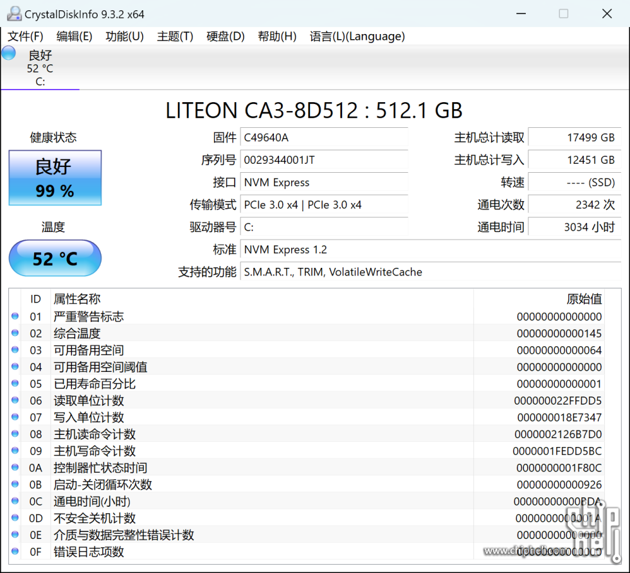Click status dot for attribute 0C 通电时间
The image size is (630, 573).
pos(15,501)
